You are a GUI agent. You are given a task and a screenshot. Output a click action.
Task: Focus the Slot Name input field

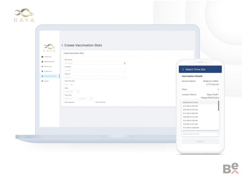pos(95,63)
